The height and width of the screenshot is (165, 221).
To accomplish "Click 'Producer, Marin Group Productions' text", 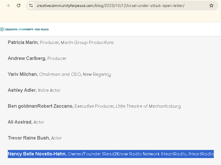I will pyautogui.click(x=77, y=43).
